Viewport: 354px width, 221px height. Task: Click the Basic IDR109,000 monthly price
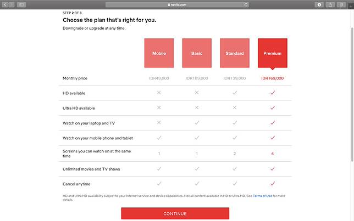(x=197, y=78)
